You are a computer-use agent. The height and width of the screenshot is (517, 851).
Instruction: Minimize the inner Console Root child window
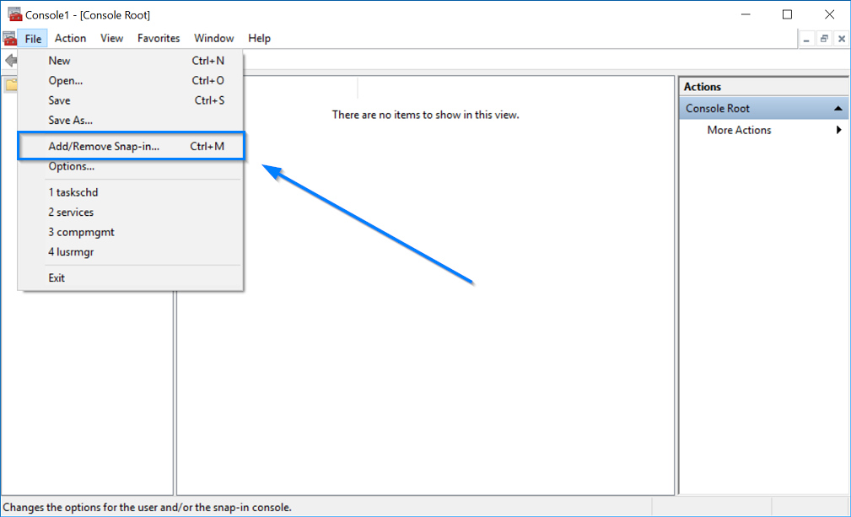(806, 39)
